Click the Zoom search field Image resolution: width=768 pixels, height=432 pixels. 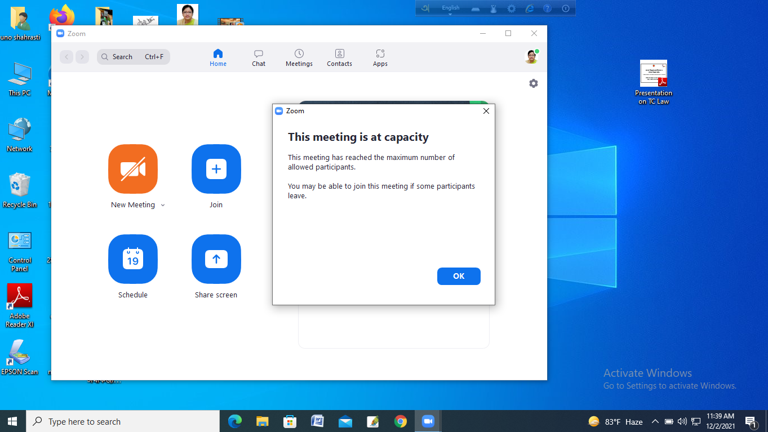(134, 57)
